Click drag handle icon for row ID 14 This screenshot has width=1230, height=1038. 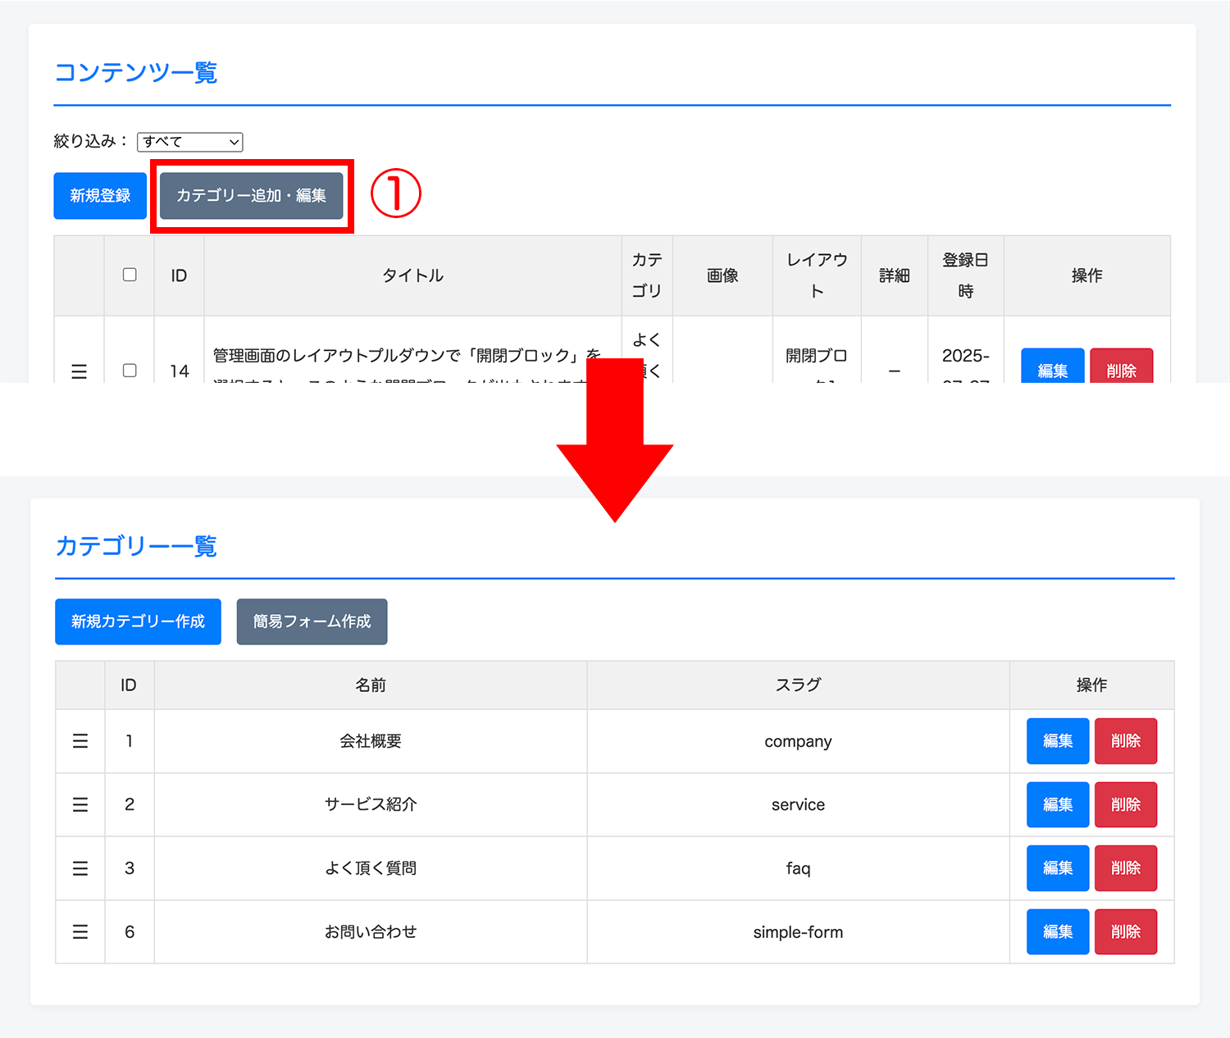[x=79, y=371]
